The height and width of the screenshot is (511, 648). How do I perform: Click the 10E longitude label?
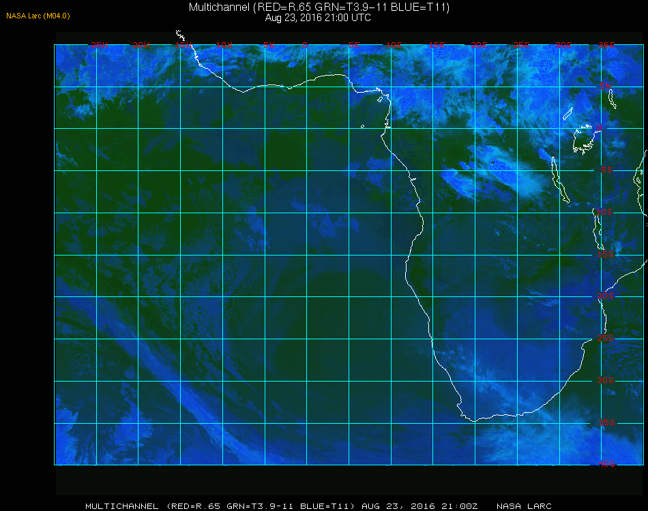click(394, 45)
